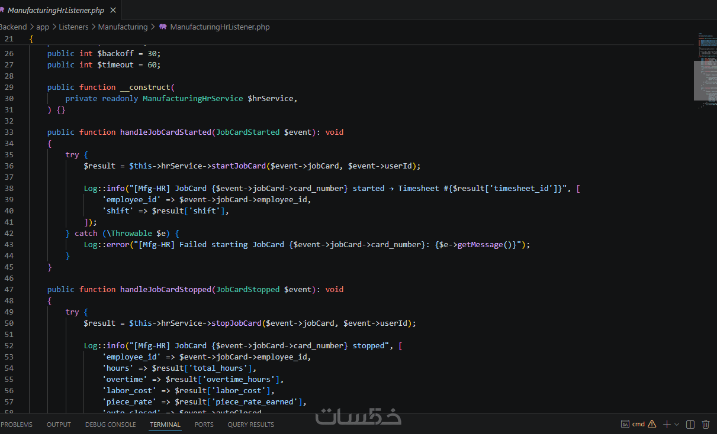
Task: Click the minimap viewport slider
Action: click(x=705, y=80)
